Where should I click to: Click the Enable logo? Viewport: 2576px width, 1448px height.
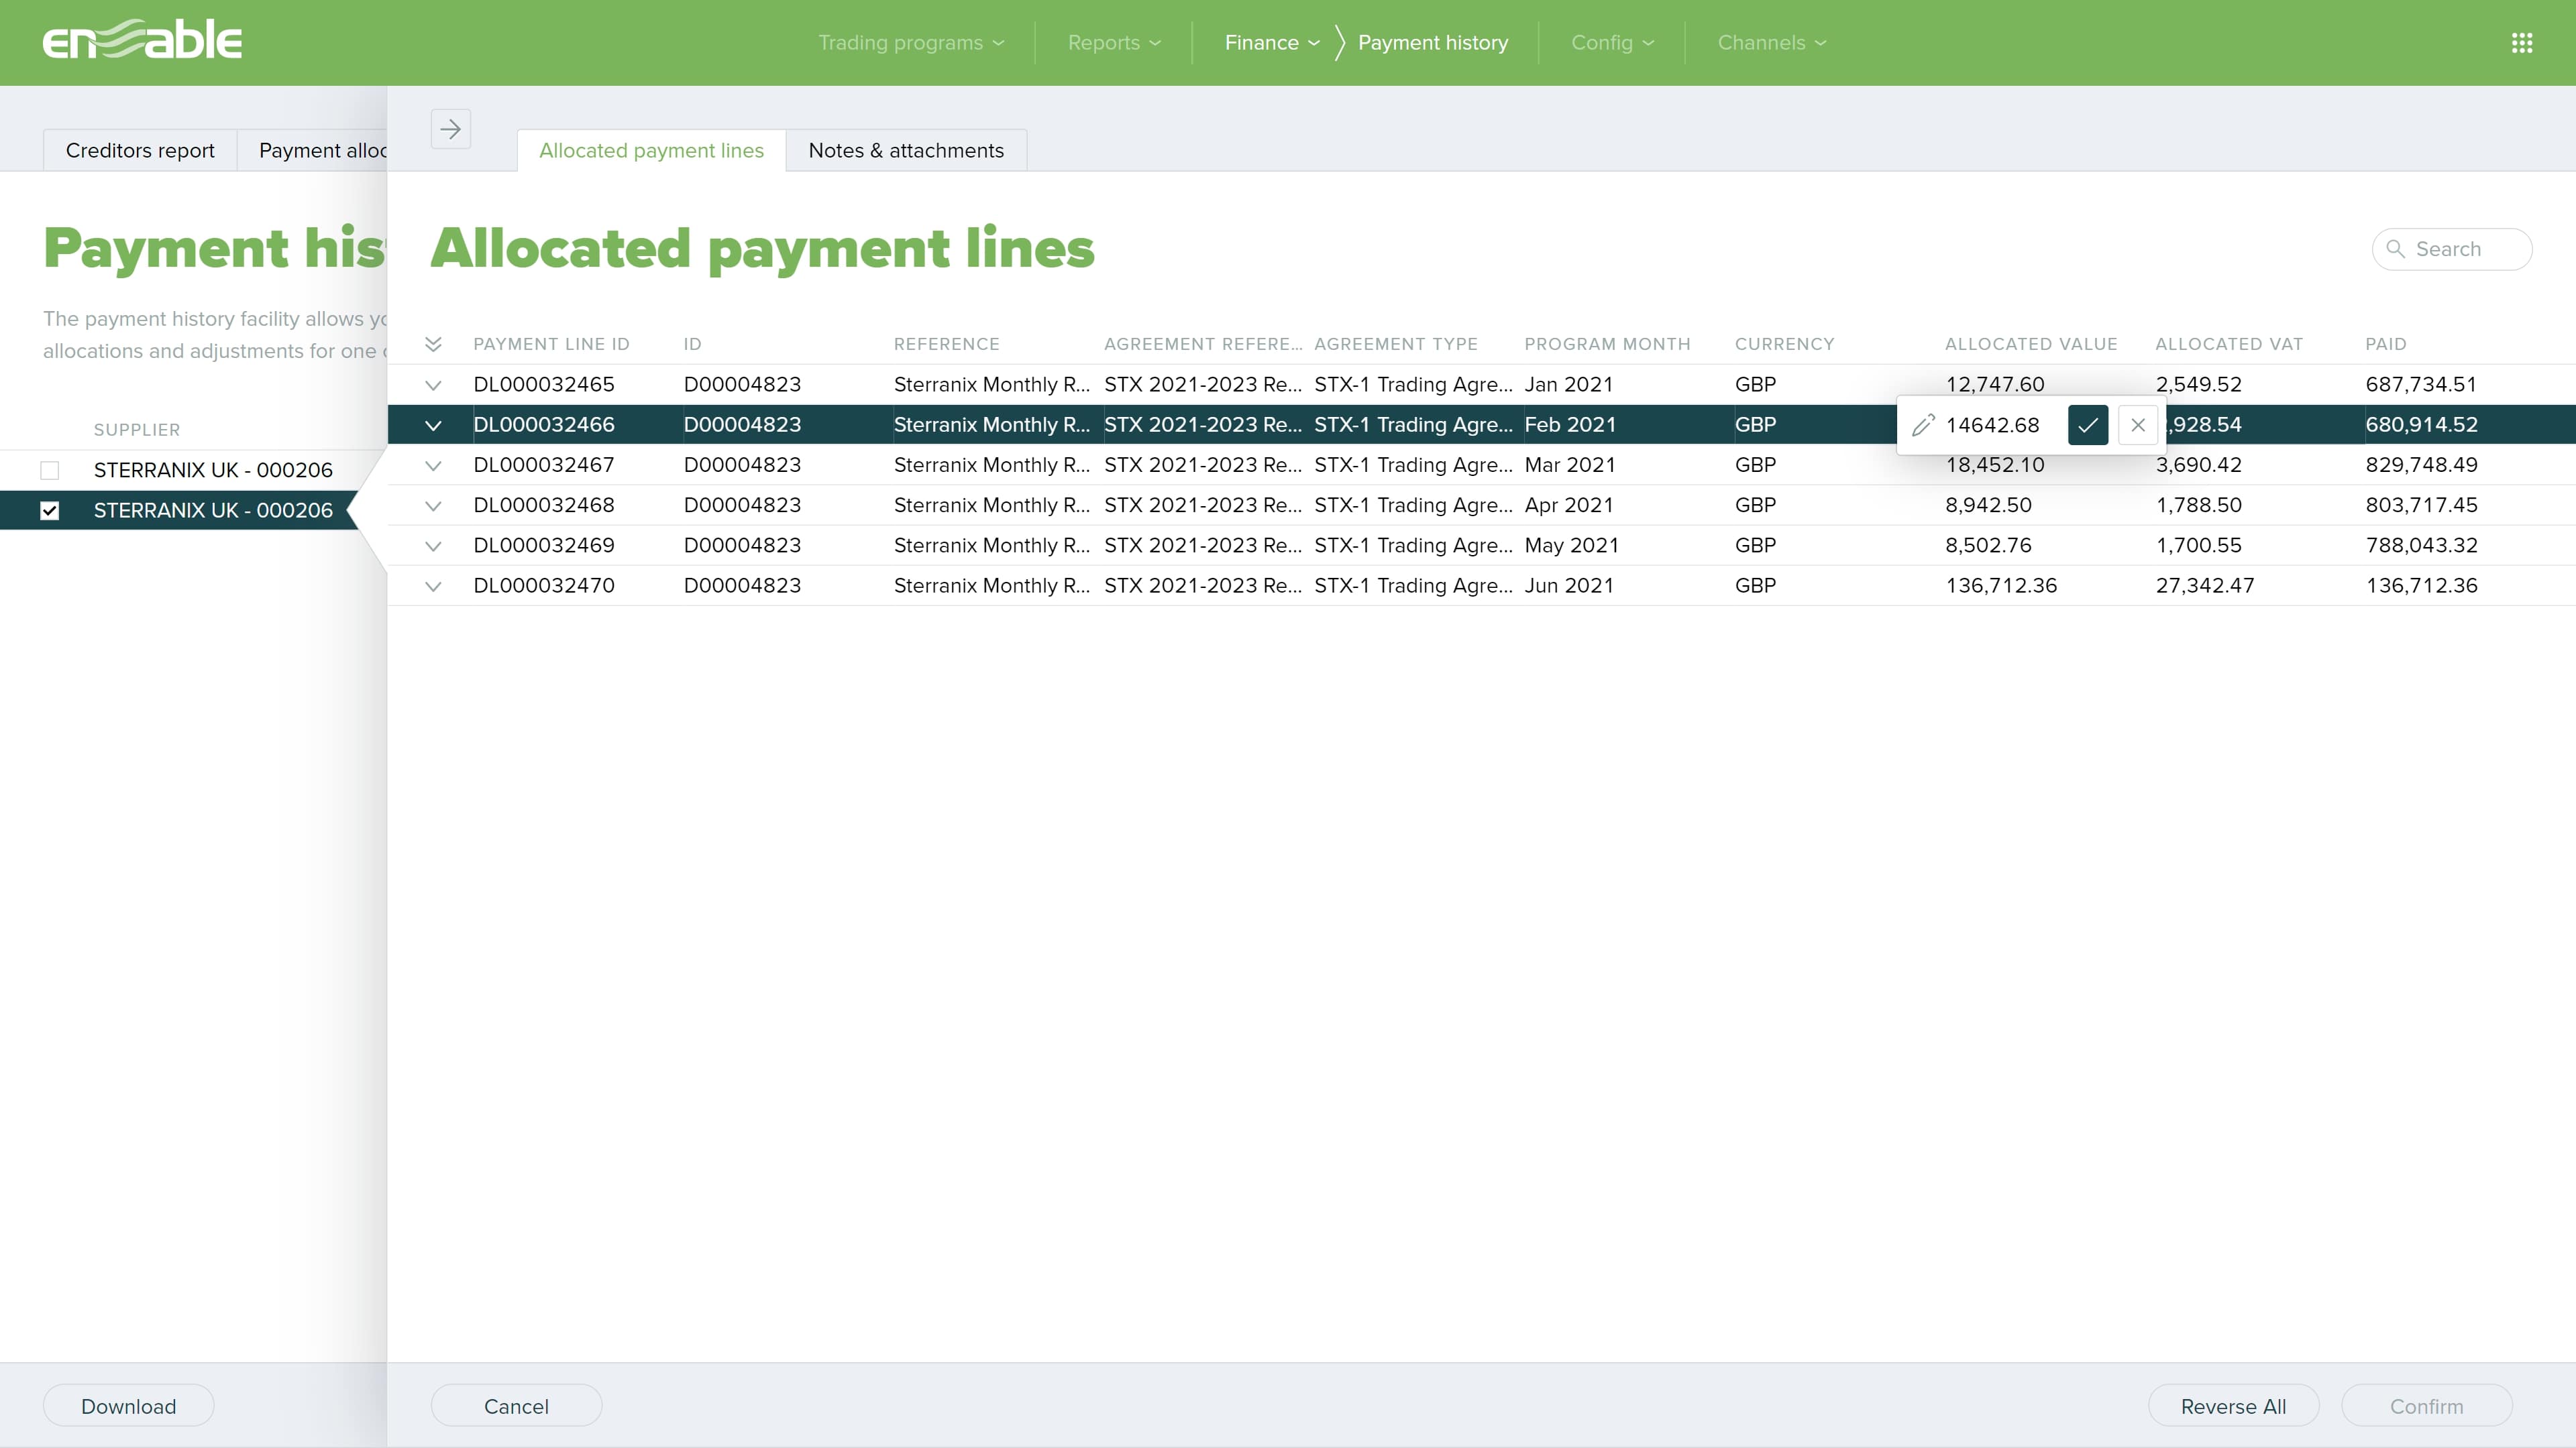point(142,41)
